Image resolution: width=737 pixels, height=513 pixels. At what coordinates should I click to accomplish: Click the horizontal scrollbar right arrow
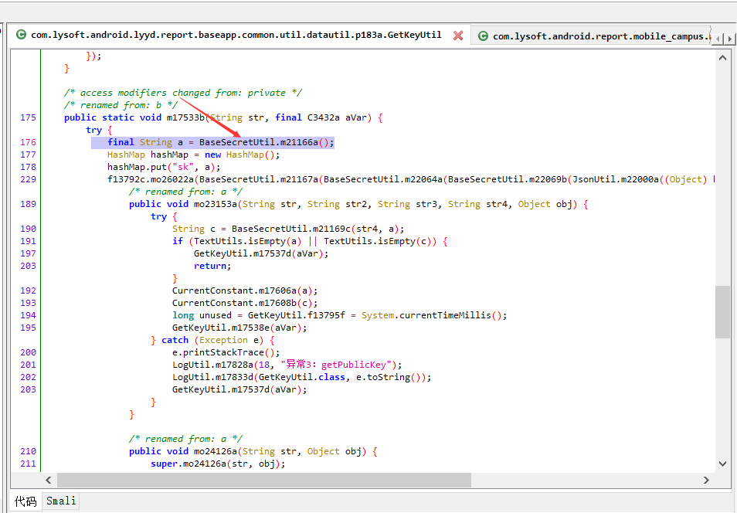point(706,480)
